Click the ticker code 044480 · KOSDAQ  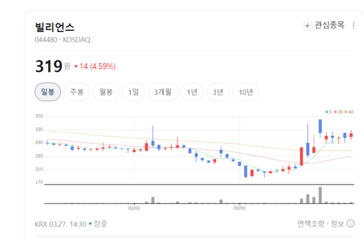[x=62, y=39]
